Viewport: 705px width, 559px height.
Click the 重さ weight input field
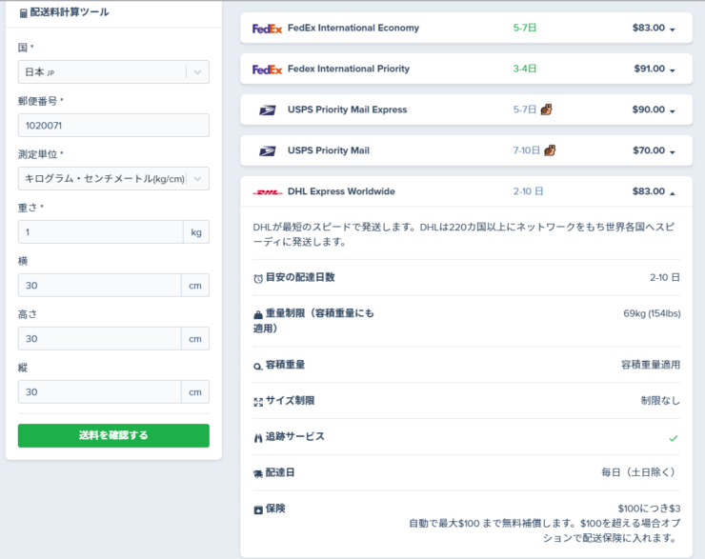click(x=101, y=231)
